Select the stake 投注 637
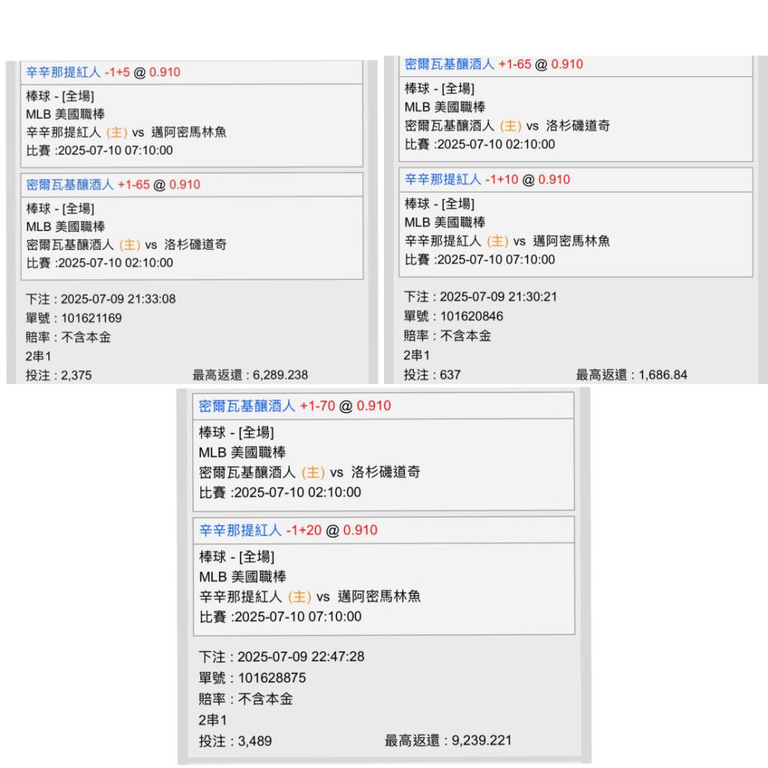The image size is (768, 768). pyautogui.click(x=432, y=376)
